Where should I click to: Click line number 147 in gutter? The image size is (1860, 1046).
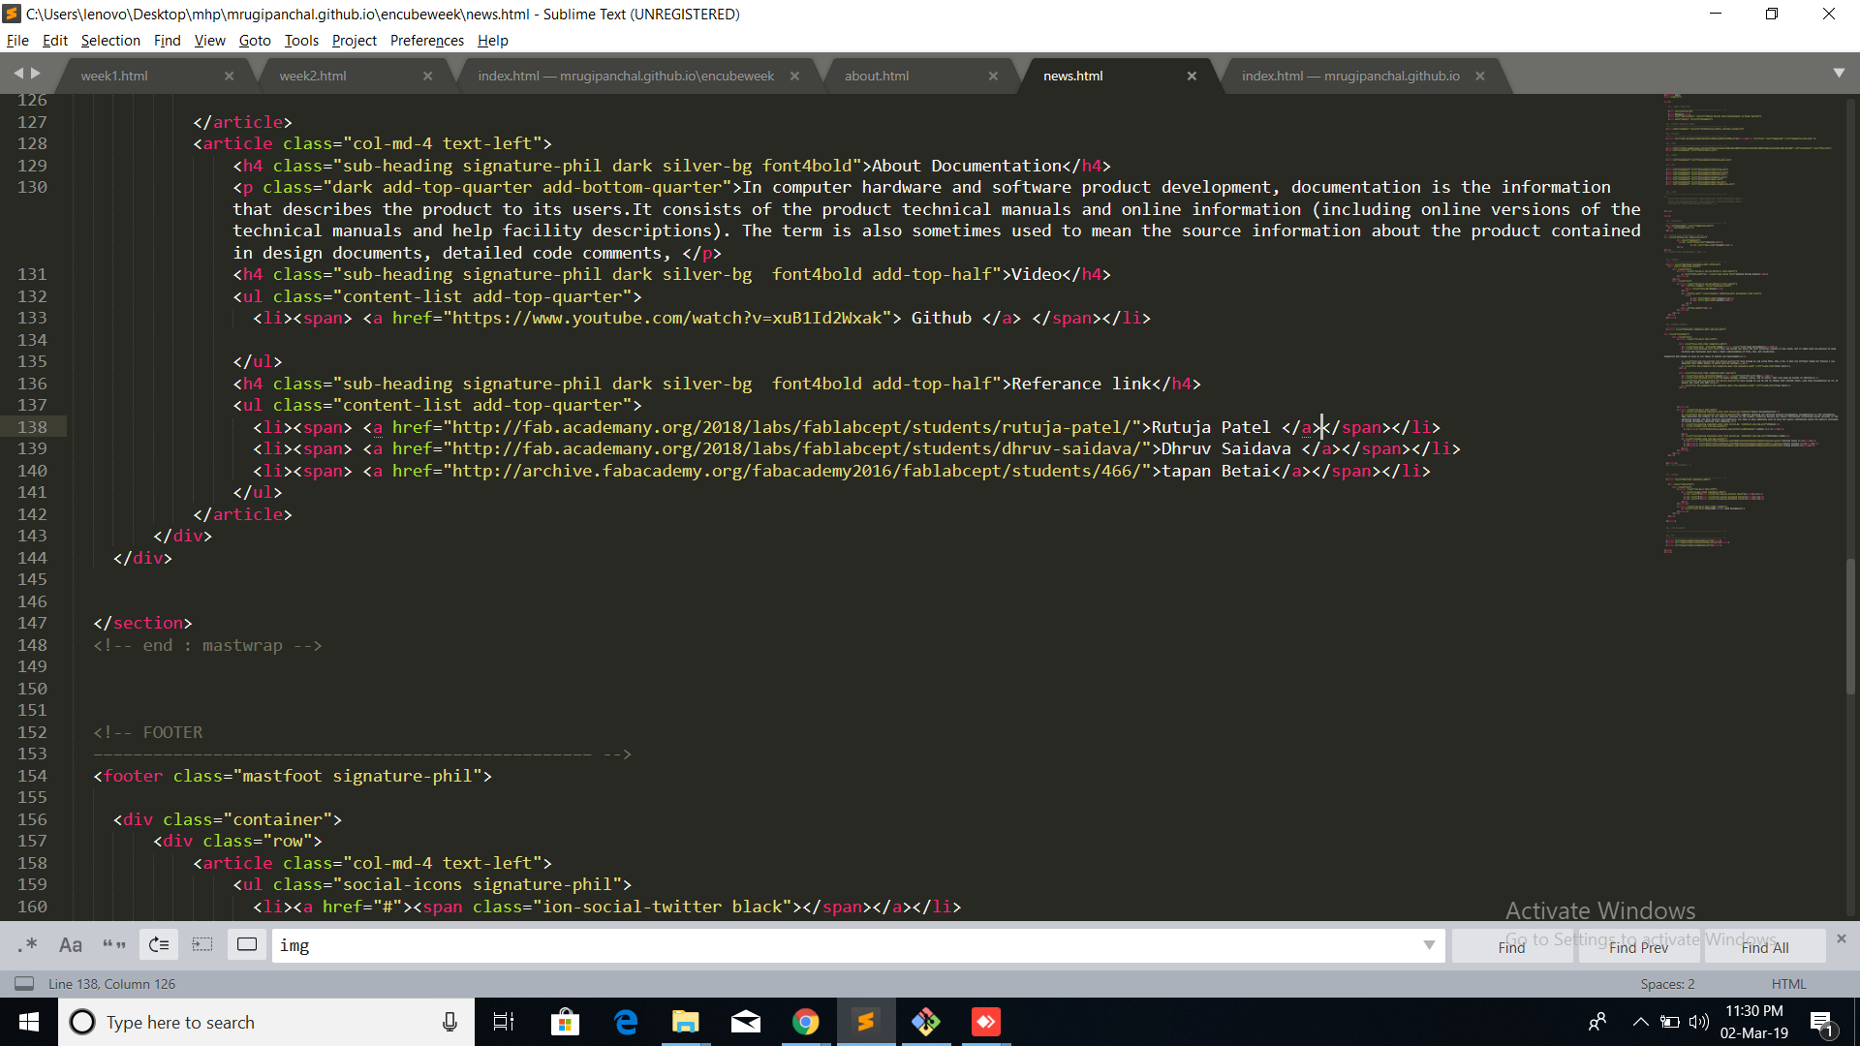[32, 623]
